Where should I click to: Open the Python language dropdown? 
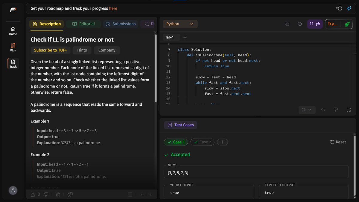180,24
